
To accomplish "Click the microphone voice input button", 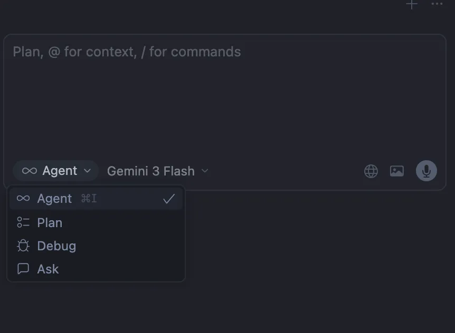I will (426, 171).
